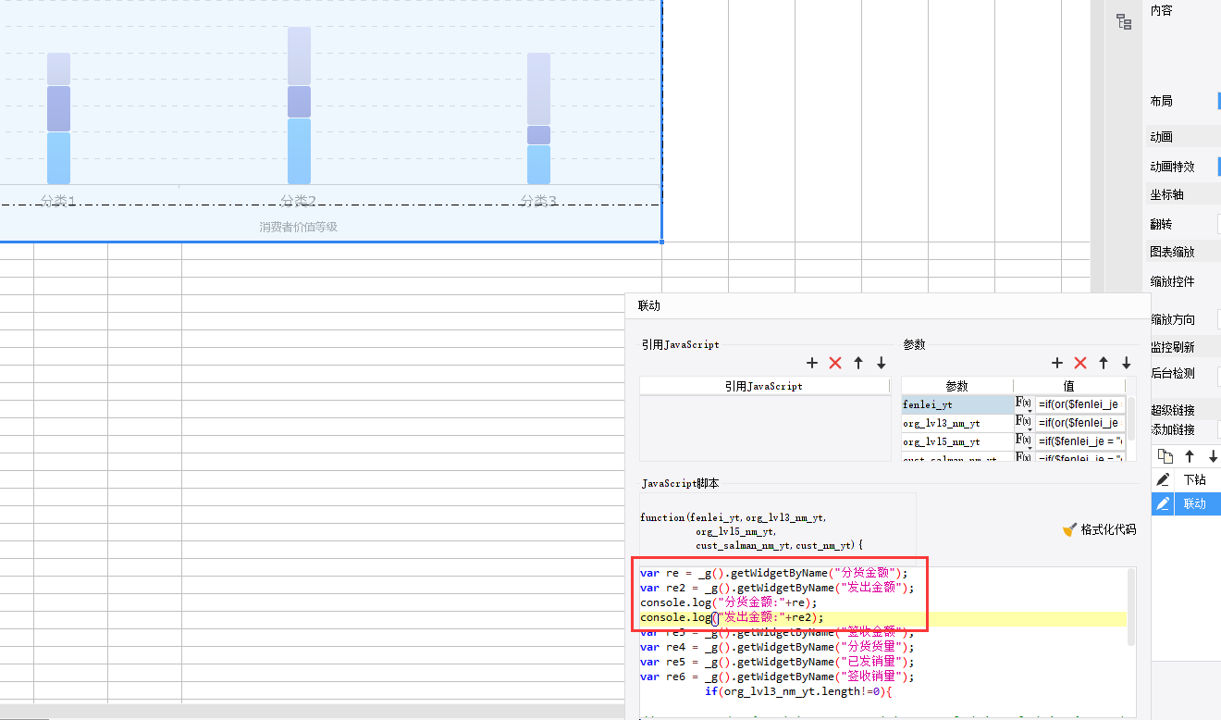1221x720 pixels.
Task: Move referenced JavaScript entry down
Action: [x=882, y=364]
